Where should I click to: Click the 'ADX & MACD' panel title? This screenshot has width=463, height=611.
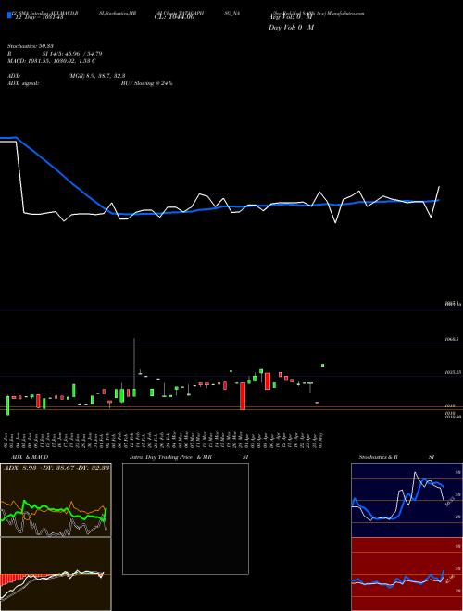click(30, 457)
